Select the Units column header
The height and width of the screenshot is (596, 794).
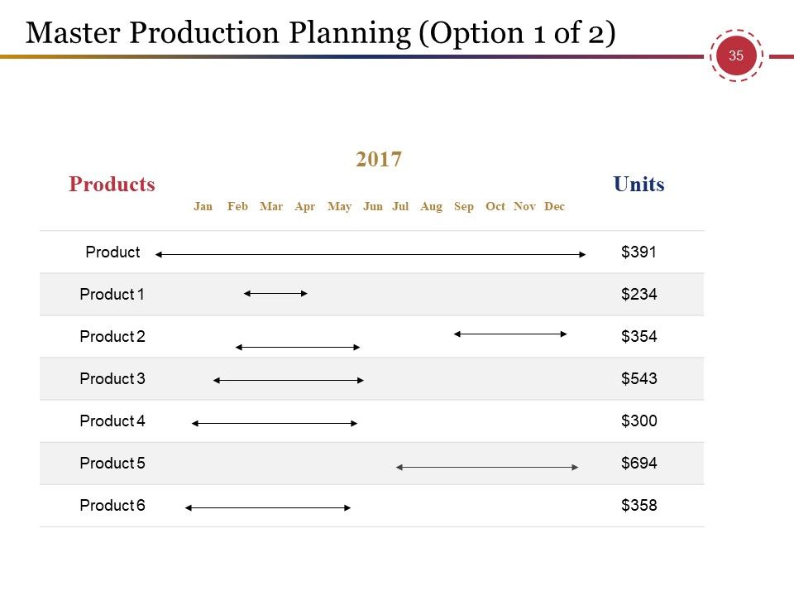click(x=639, y=184)
